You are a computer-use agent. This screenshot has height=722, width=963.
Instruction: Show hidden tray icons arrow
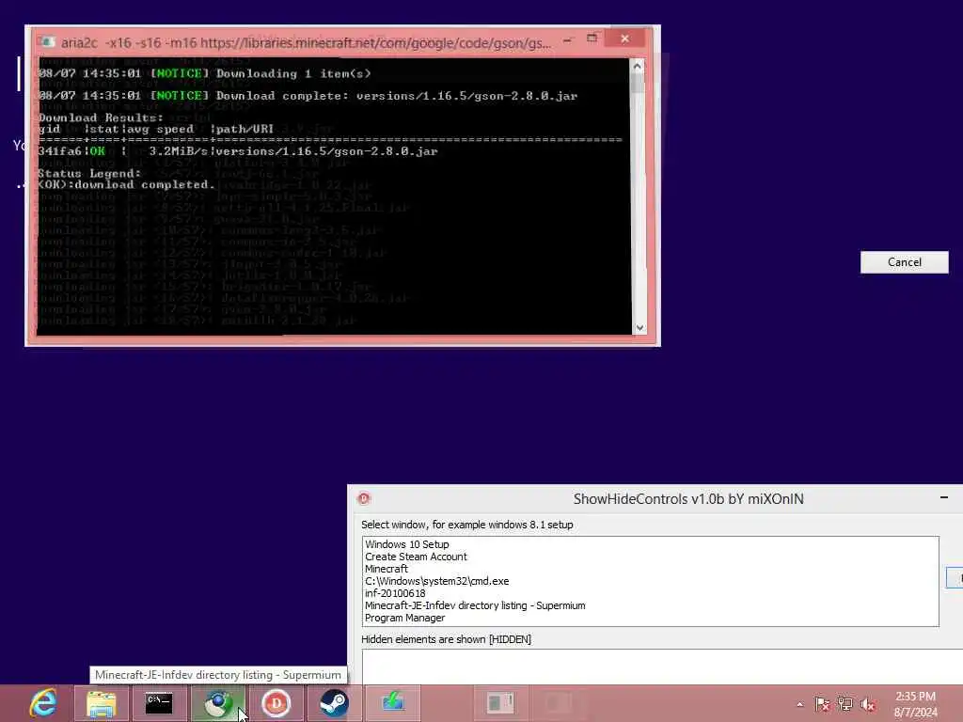(x=799, y=704)
